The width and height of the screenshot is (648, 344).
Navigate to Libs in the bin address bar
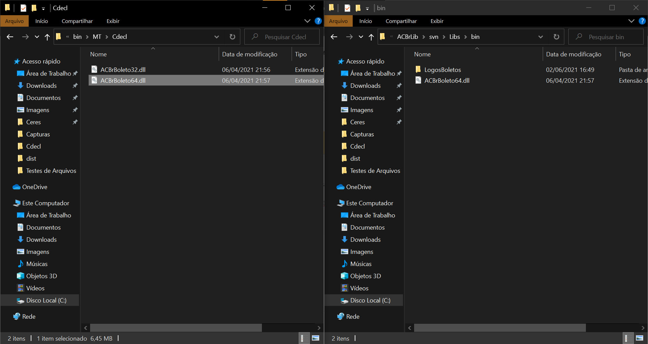click(455, 37)
